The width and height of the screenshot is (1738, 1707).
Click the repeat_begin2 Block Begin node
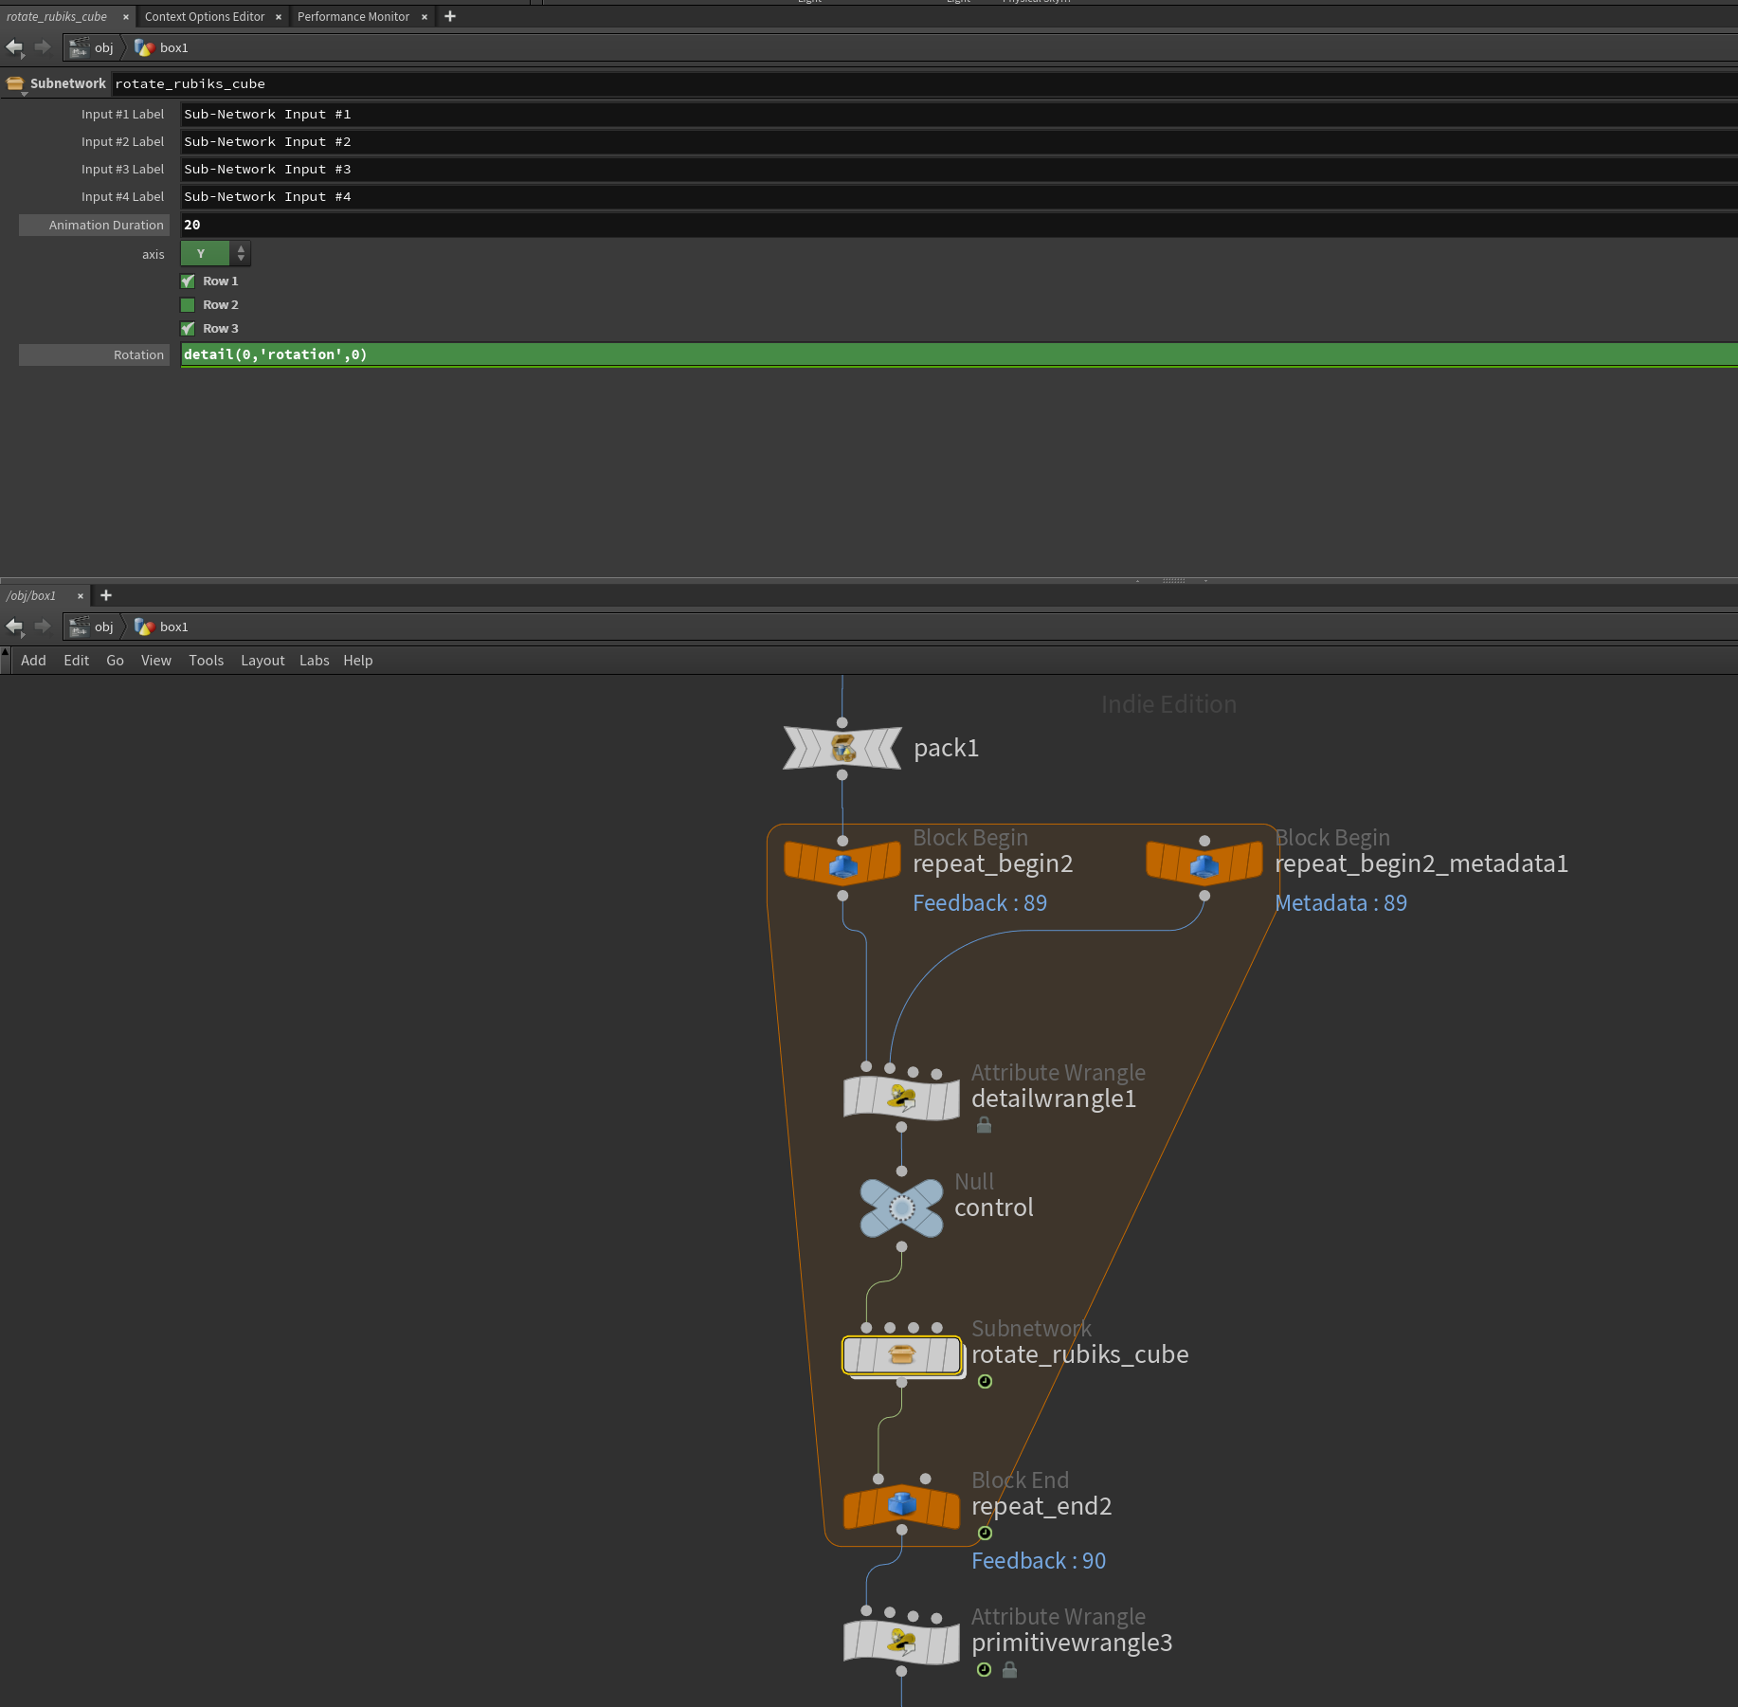pyautogui.click(x=842, y=863)
